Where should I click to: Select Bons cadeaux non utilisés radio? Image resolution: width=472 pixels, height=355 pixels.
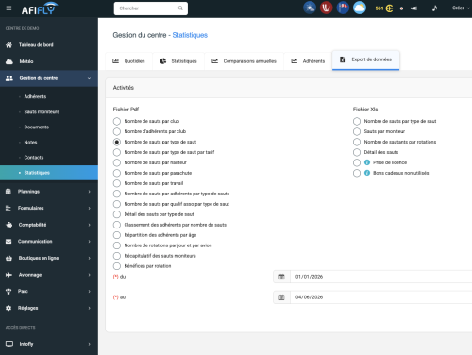coord(357,173)
